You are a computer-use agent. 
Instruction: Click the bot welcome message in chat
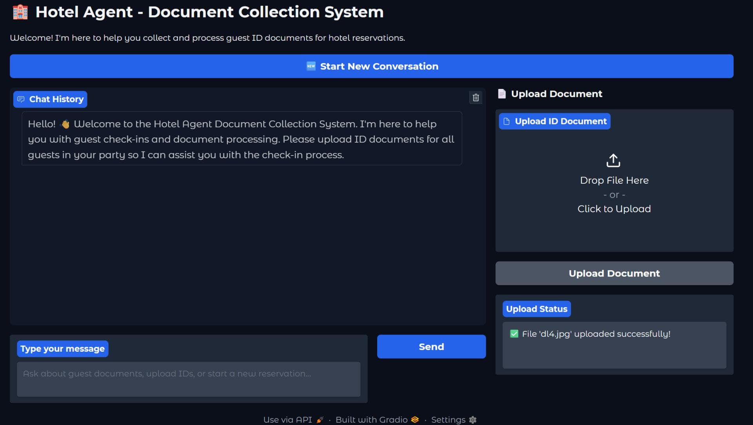pyautogui.click(x=242, y=139)
